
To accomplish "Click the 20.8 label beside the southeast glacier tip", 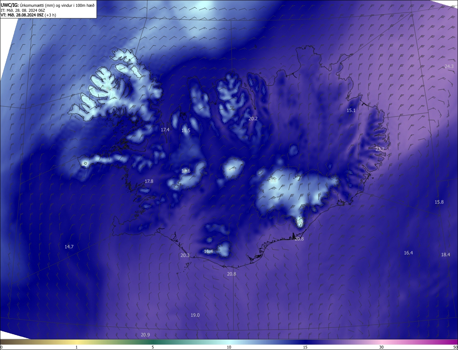I will coord(299,239).
